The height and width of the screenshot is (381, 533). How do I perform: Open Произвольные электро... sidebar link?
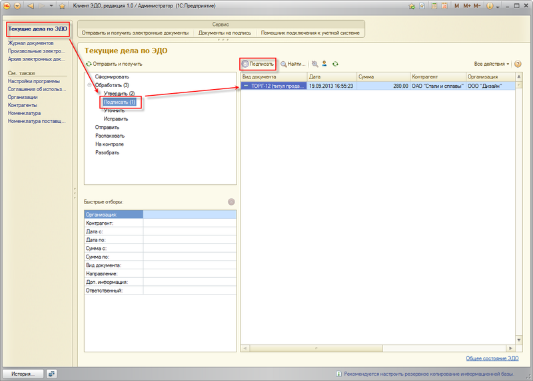pos(37,51)
